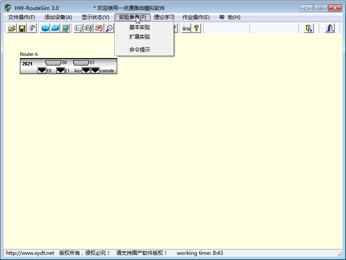Click the working time status bar entry
The image size is (346, 260).
click(x=200, y=253)
